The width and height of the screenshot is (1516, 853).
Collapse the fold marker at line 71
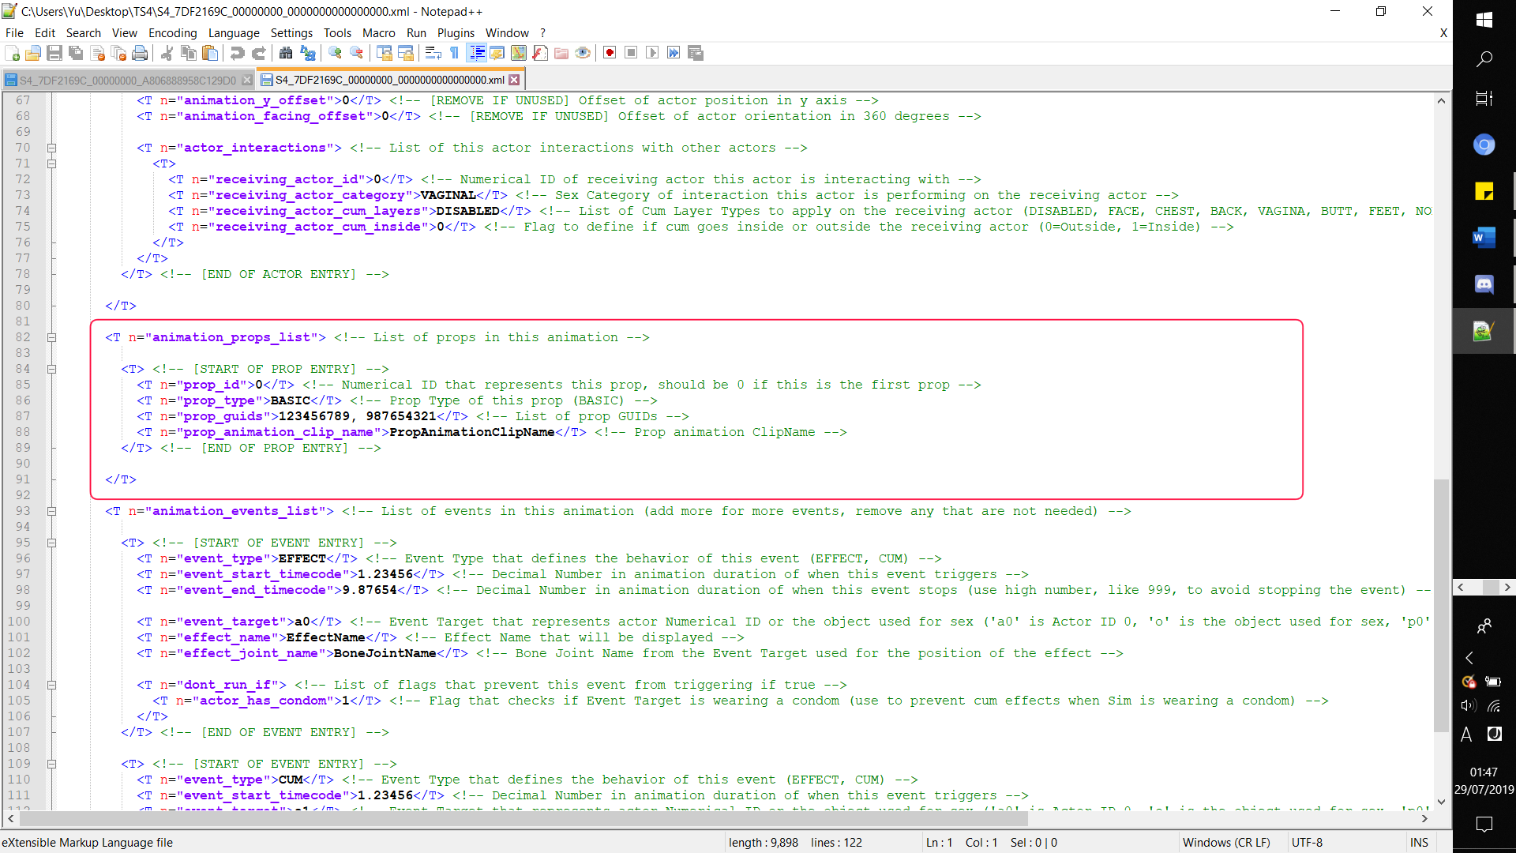pyautogui.click(x=51, y=163)
